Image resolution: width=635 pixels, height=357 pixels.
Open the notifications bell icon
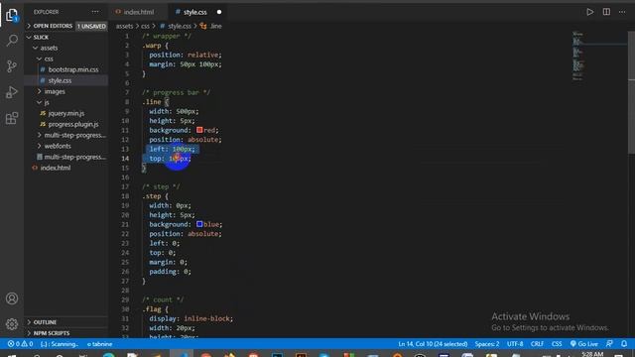(x=624, y=344)
